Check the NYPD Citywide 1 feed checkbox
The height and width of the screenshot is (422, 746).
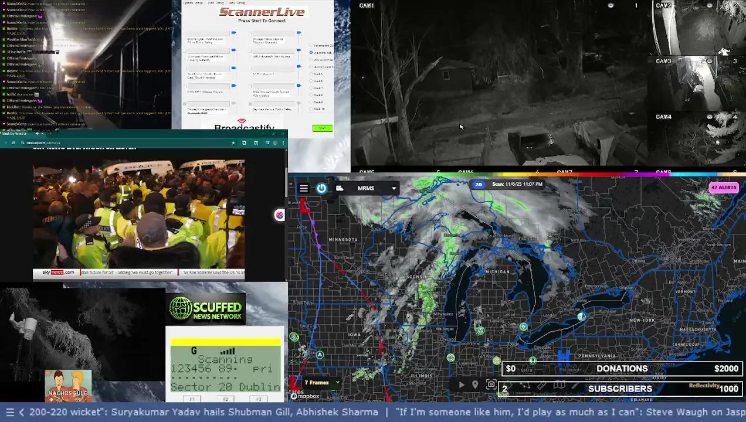pyautogui.click(x=250, y=69)
